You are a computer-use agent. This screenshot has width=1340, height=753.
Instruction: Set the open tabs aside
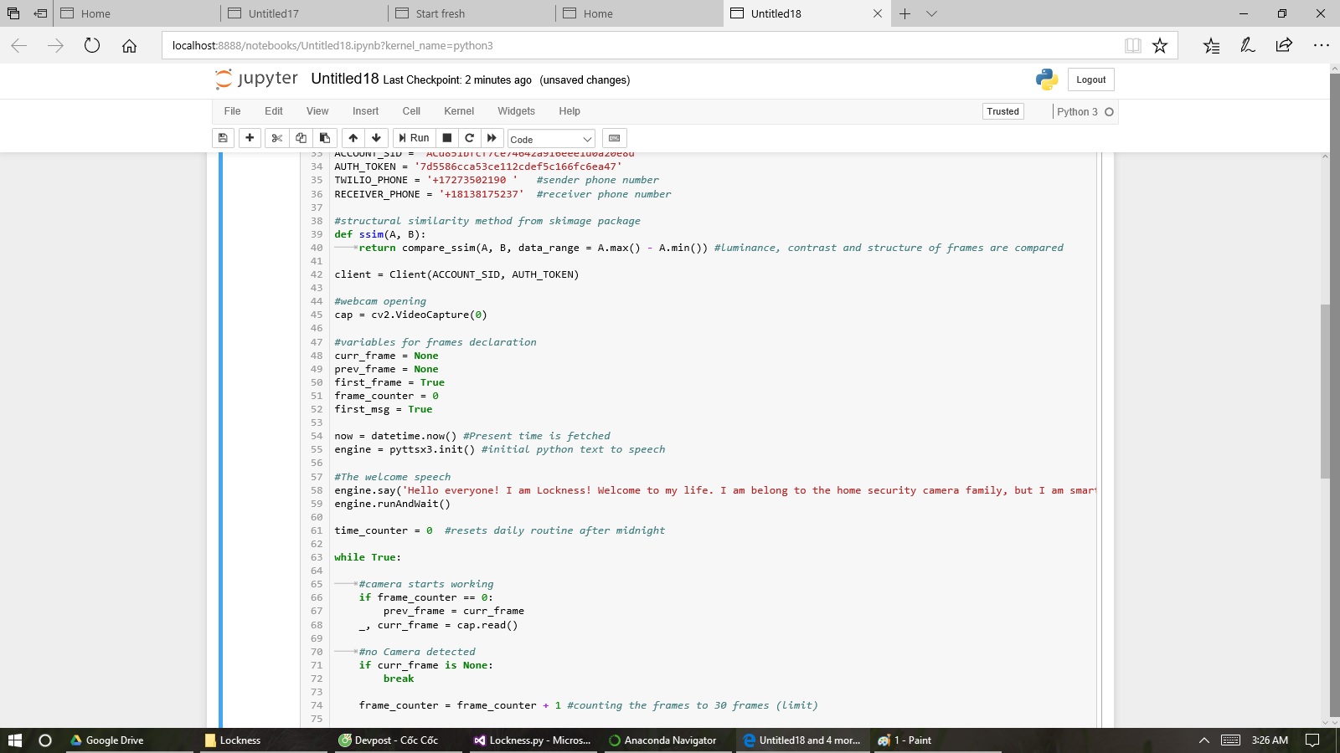(40, 13)
